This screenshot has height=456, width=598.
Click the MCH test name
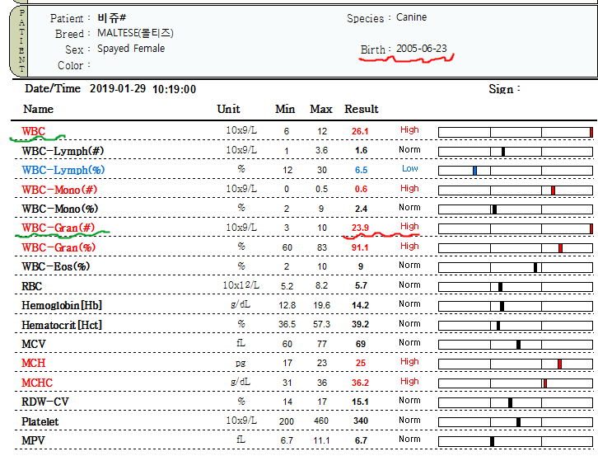[34, 363]
